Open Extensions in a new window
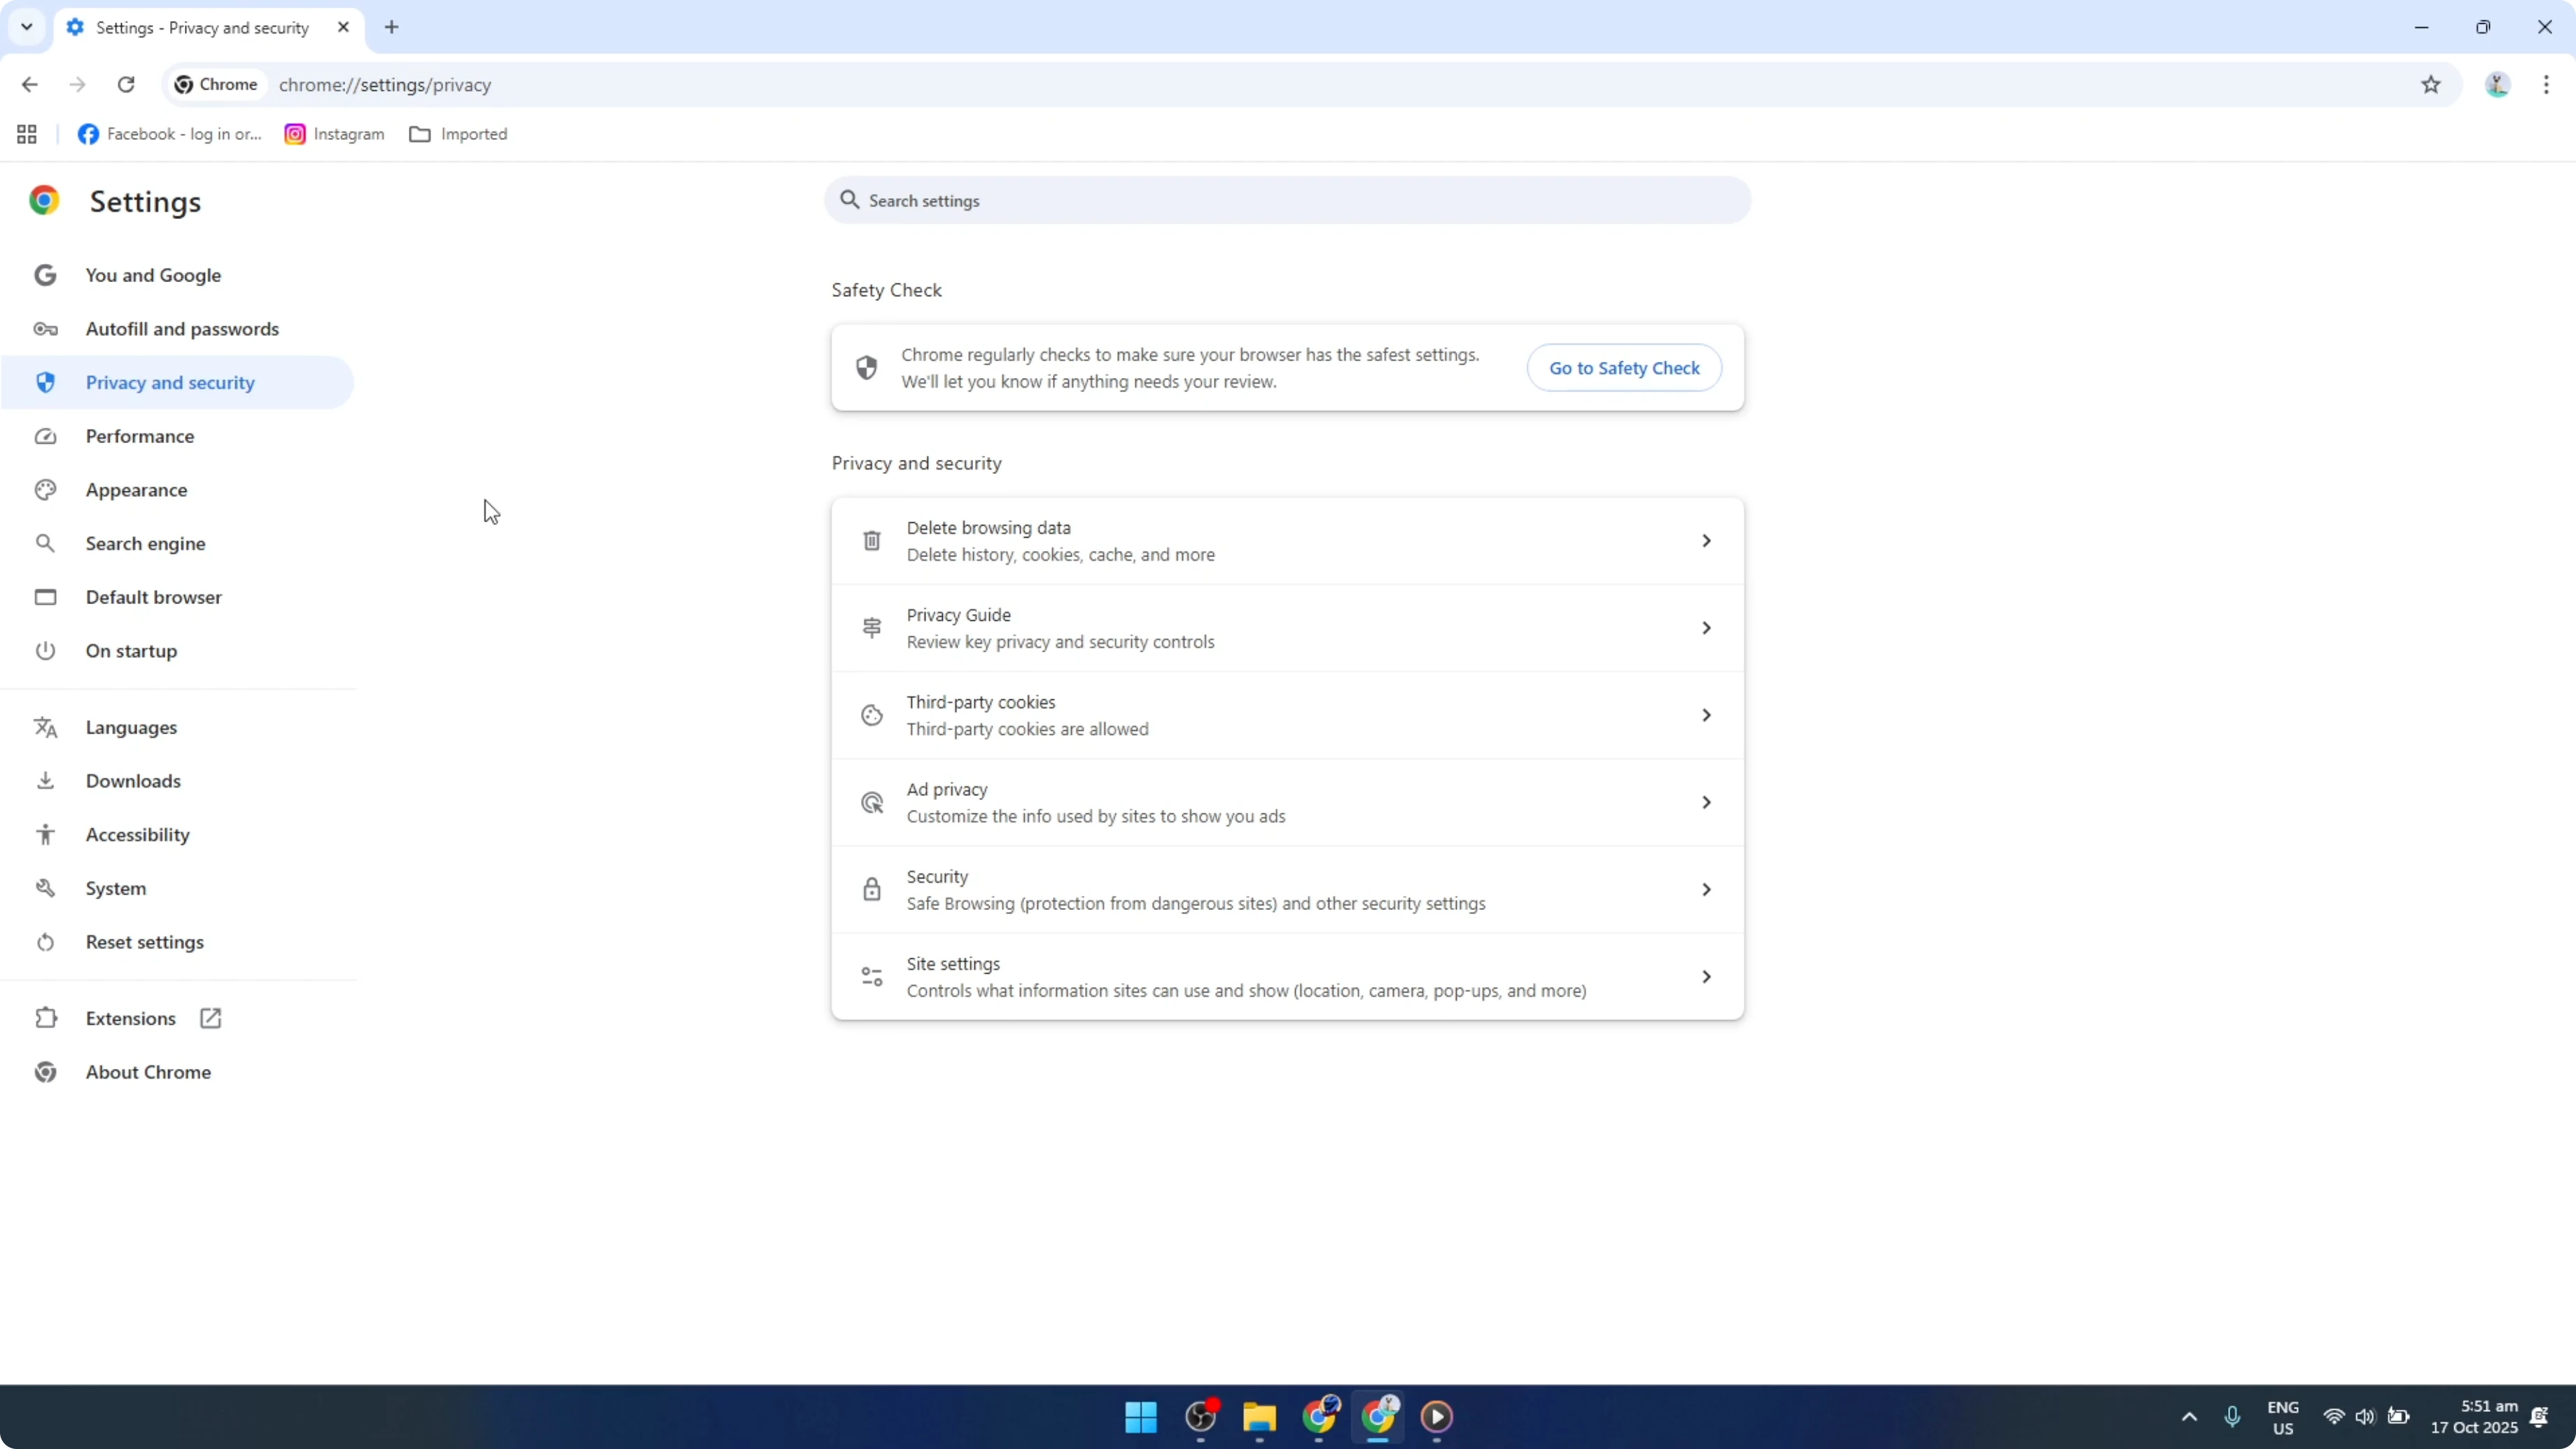This screenshot has width=2576, height=1449. [209, 1017]
